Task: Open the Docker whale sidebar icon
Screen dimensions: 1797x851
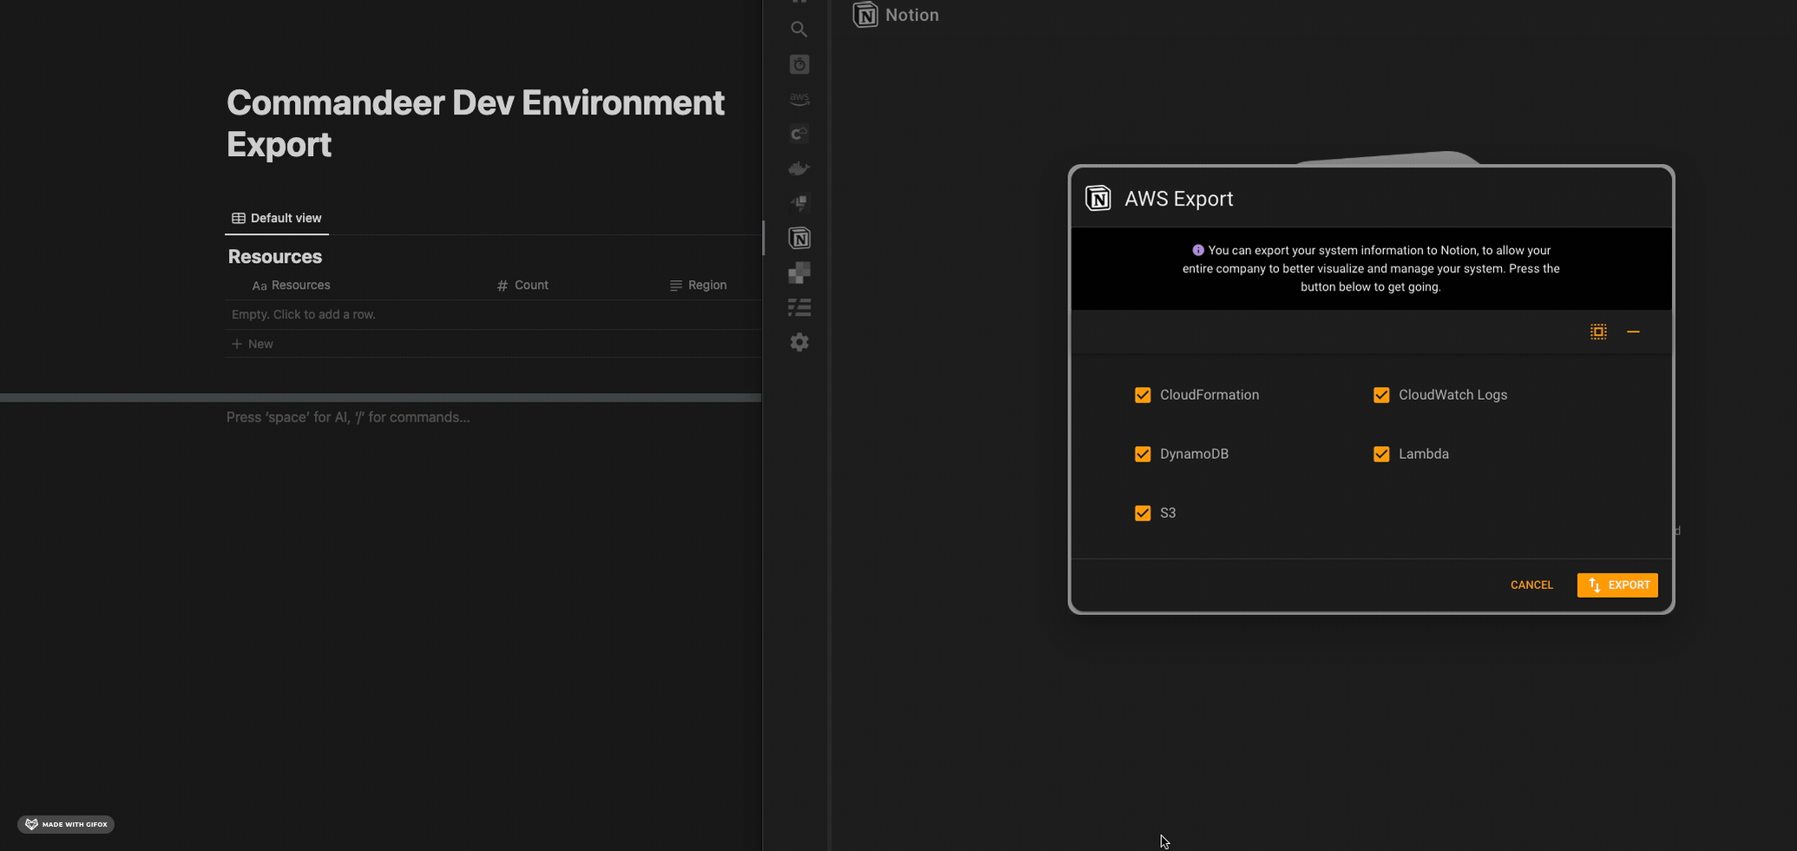Action: [799, 168]
